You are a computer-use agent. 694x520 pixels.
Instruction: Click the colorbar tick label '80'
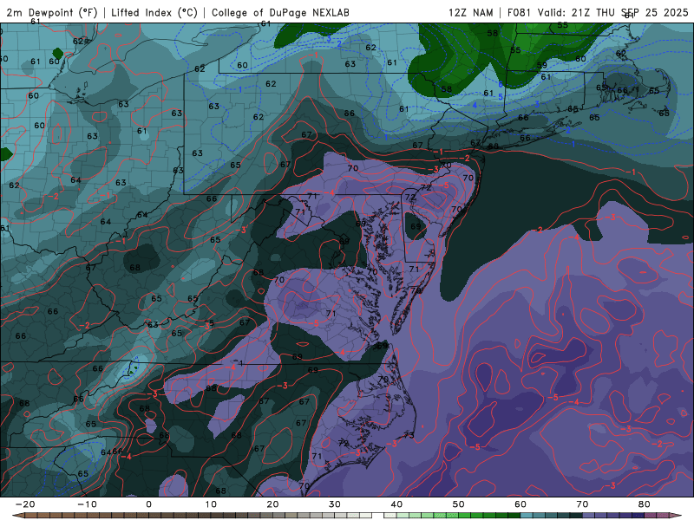pyautogui.click(x=645, y=504)
